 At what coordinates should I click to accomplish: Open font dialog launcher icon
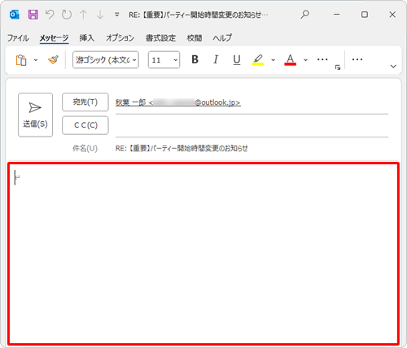click(x=338, y=67)
